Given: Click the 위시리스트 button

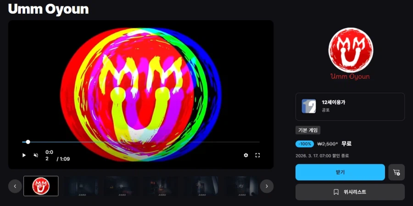Looking at the screenshot, I should 350,192.
